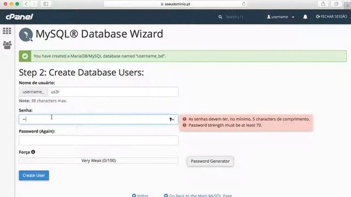Click the 'Password strength must be at least 70' message

coord(225,125)
